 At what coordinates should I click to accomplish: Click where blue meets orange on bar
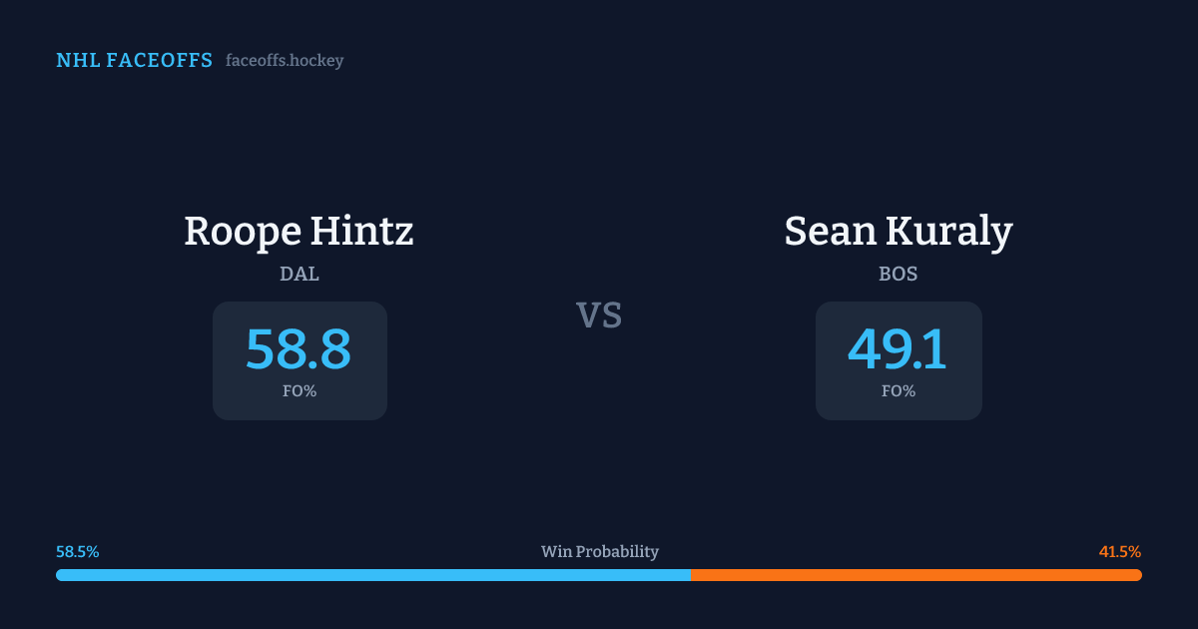coord(691,575)
